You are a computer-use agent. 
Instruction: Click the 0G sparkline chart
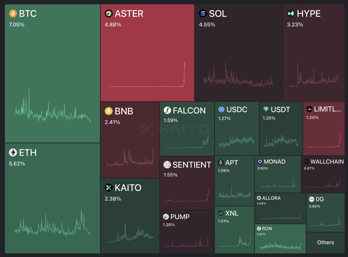tap(325, 222)
